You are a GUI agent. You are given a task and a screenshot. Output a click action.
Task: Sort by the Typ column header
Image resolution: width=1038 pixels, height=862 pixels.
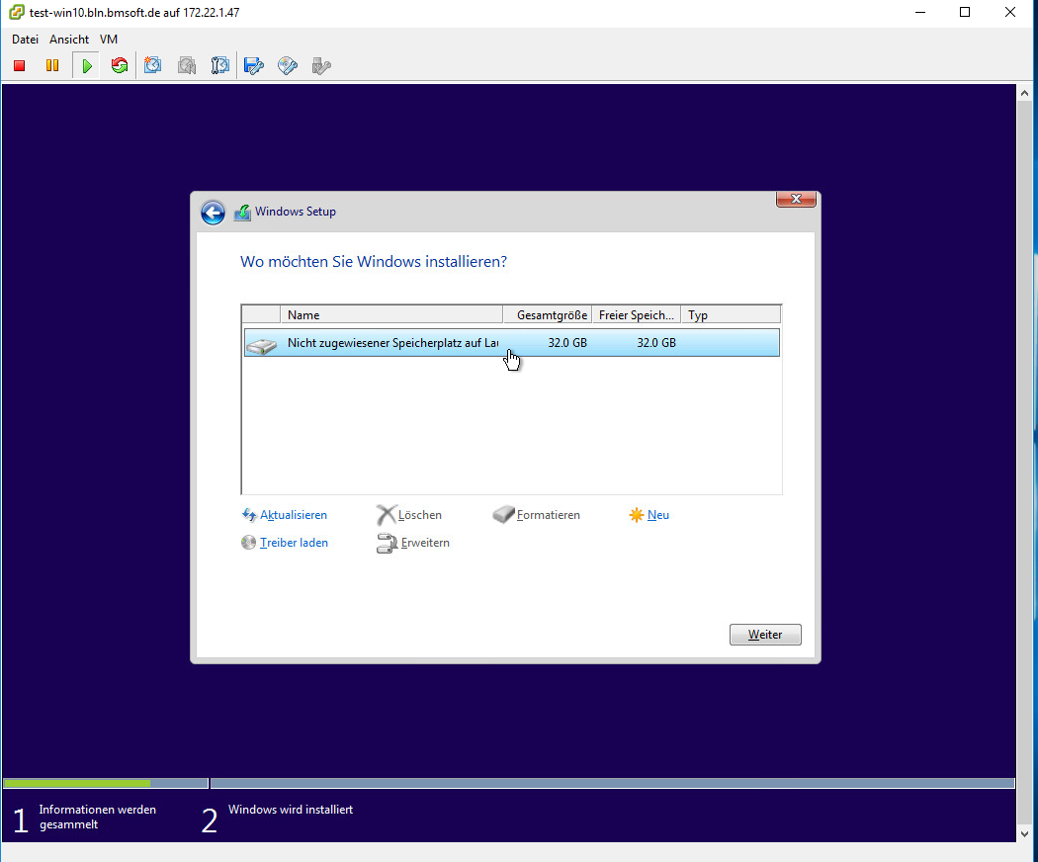coord(731,314)
